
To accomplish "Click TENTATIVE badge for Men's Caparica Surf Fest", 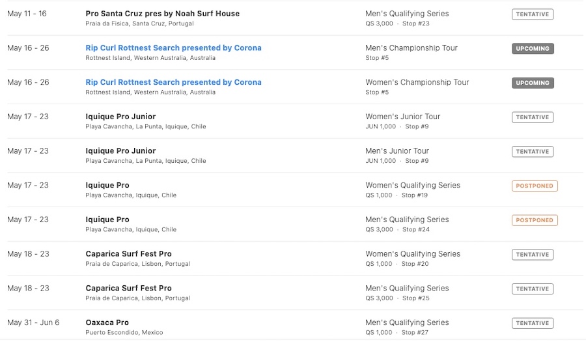I will click(x=532, y=289).
